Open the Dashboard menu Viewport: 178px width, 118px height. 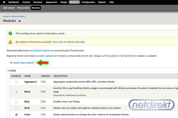click(14, 2)
